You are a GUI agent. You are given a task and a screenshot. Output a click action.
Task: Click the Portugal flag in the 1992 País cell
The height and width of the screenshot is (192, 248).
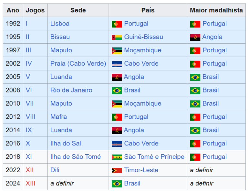(117, 24)
